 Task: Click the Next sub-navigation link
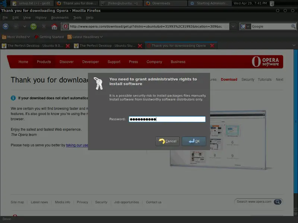pos(279,80)
